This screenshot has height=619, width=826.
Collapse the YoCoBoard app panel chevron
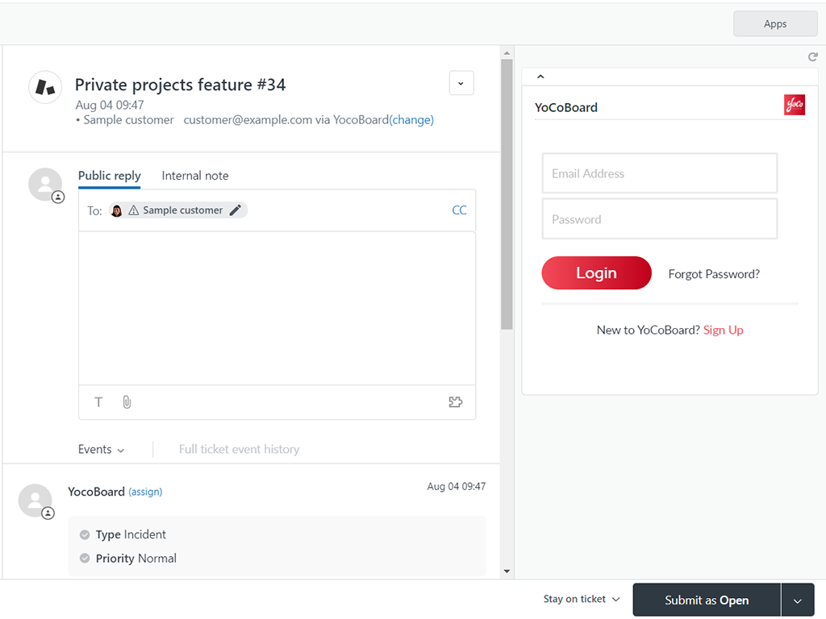coord(540,77)
